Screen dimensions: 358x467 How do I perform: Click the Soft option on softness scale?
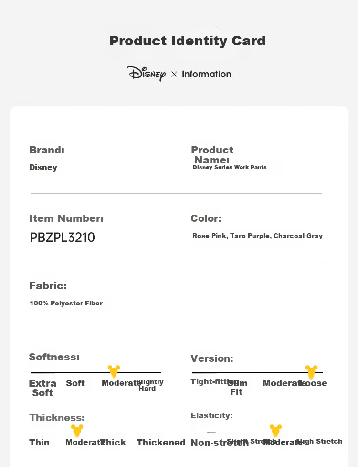pos(75,383)
